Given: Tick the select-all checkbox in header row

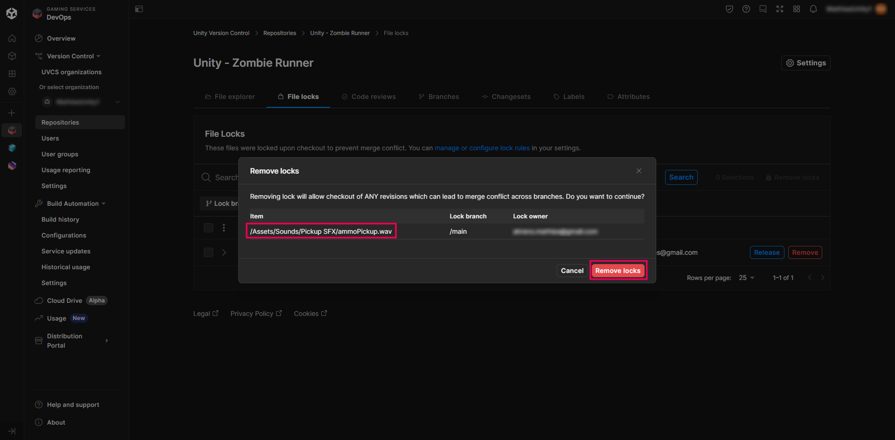Looking at the screenshot, I should coord(208,228).
